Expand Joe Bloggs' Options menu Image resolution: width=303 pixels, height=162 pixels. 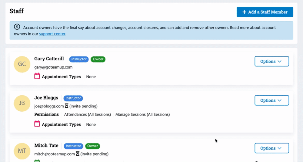pos(271,100)
